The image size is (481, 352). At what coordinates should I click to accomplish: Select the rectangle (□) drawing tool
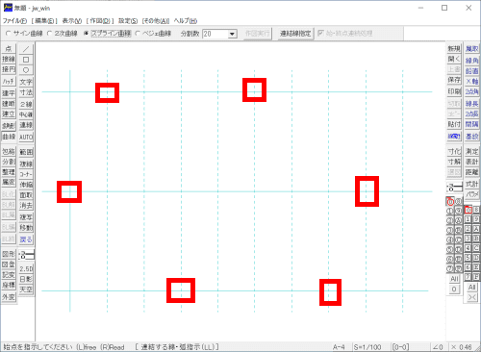pos(26,60)
